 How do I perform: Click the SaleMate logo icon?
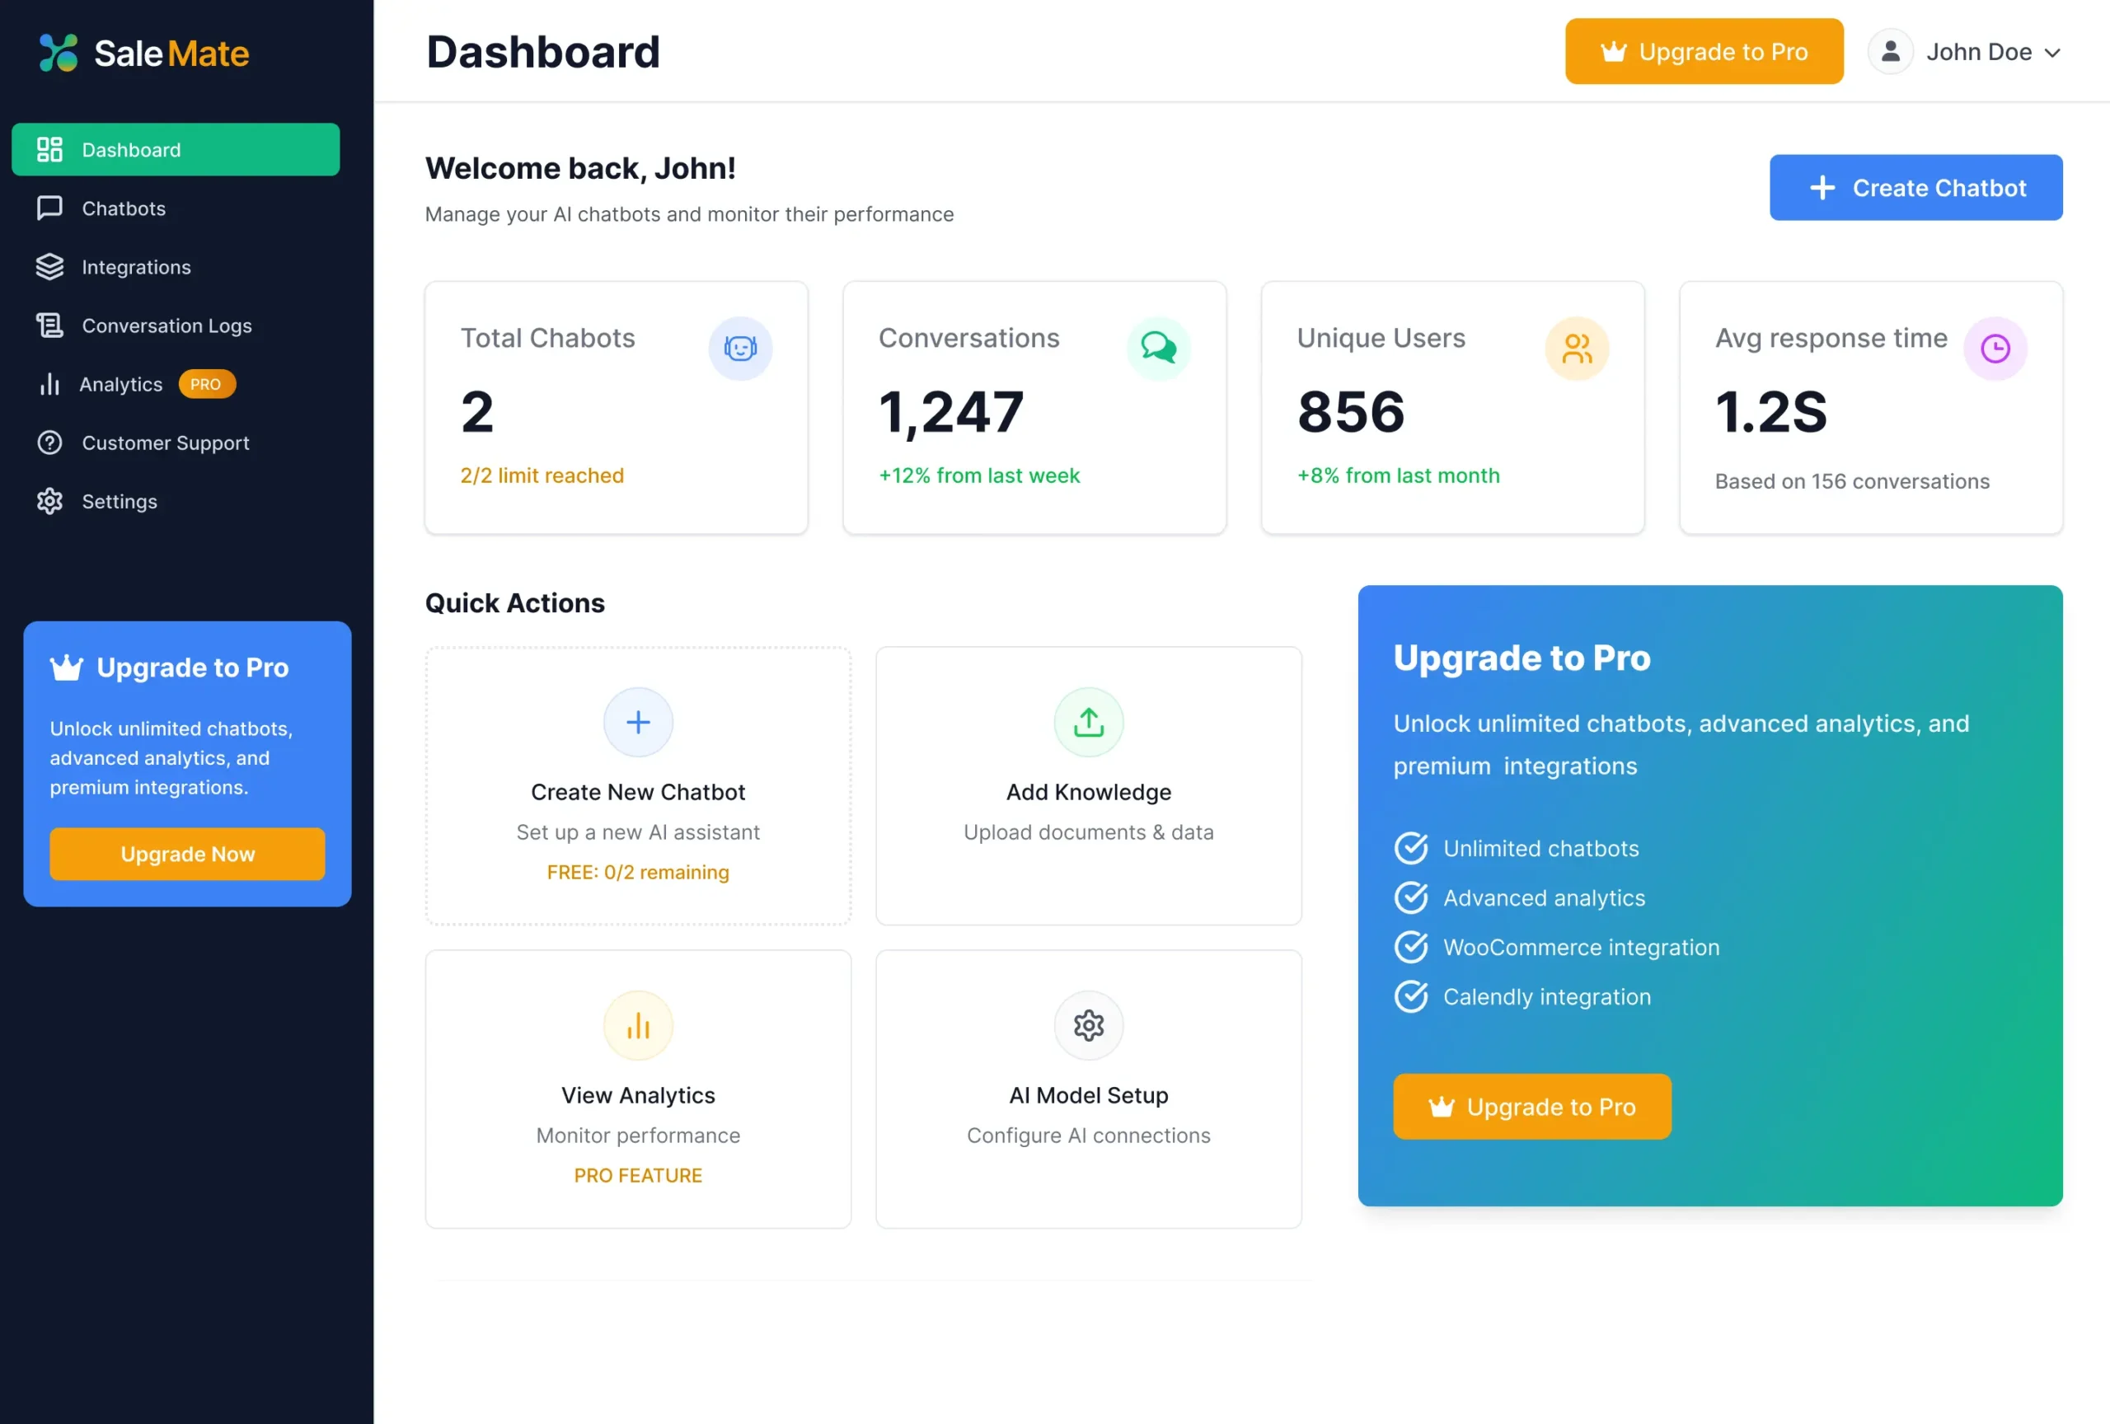[59, 53]
